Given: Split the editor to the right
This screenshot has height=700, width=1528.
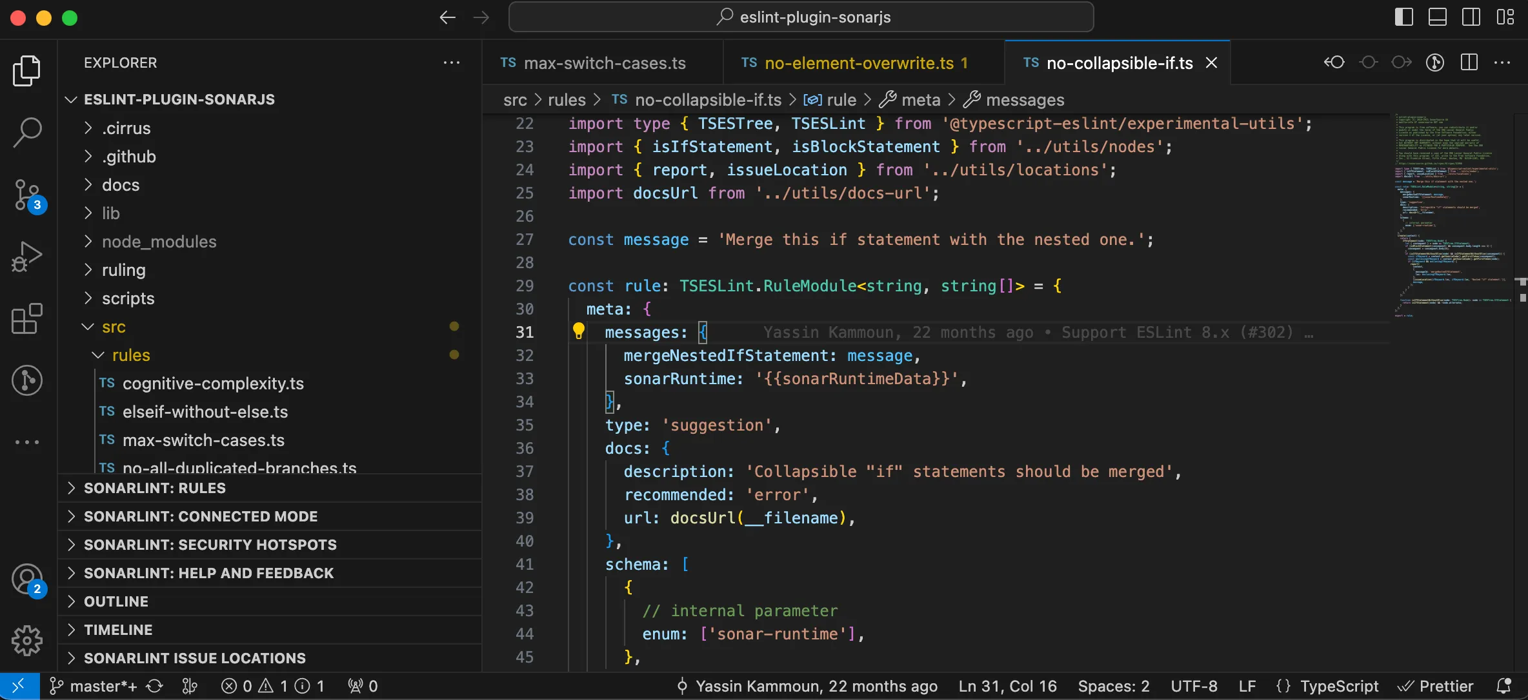Looking at the screenshot, I should coord(1469,63).
